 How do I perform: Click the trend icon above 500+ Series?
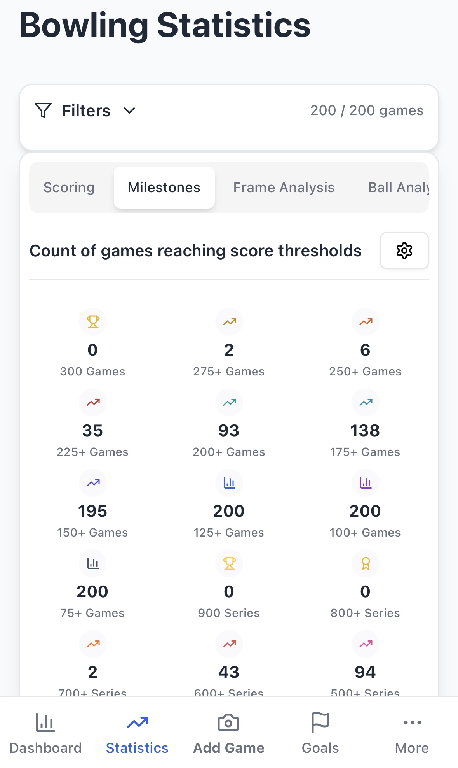coord(365,644)
